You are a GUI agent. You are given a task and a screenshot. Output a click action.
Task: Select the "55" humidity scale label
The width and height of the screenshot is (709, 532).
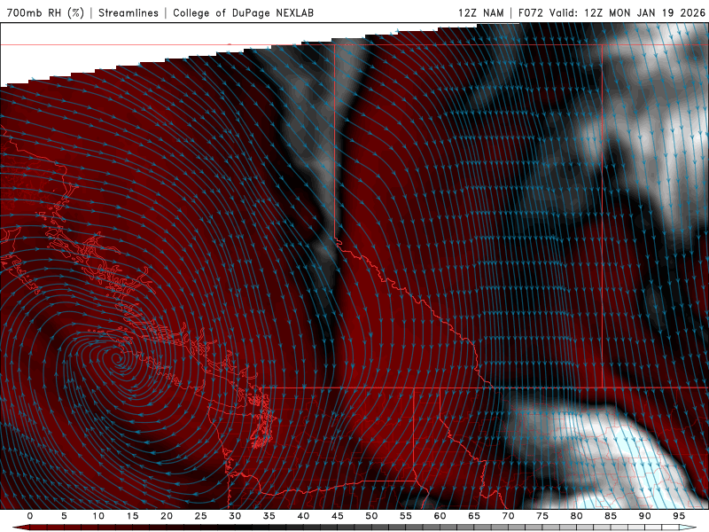click(406, 516)
